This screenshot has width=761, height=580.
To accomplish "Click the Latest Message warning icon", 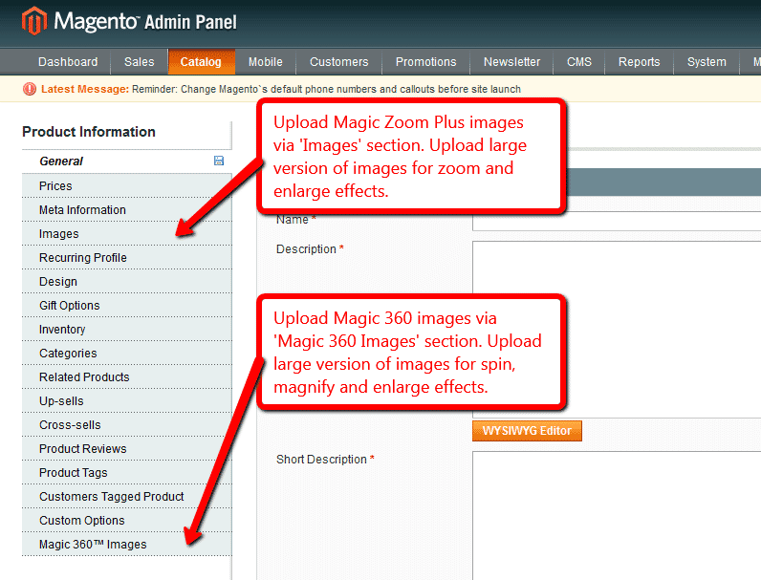I will (x=30, y=89).
